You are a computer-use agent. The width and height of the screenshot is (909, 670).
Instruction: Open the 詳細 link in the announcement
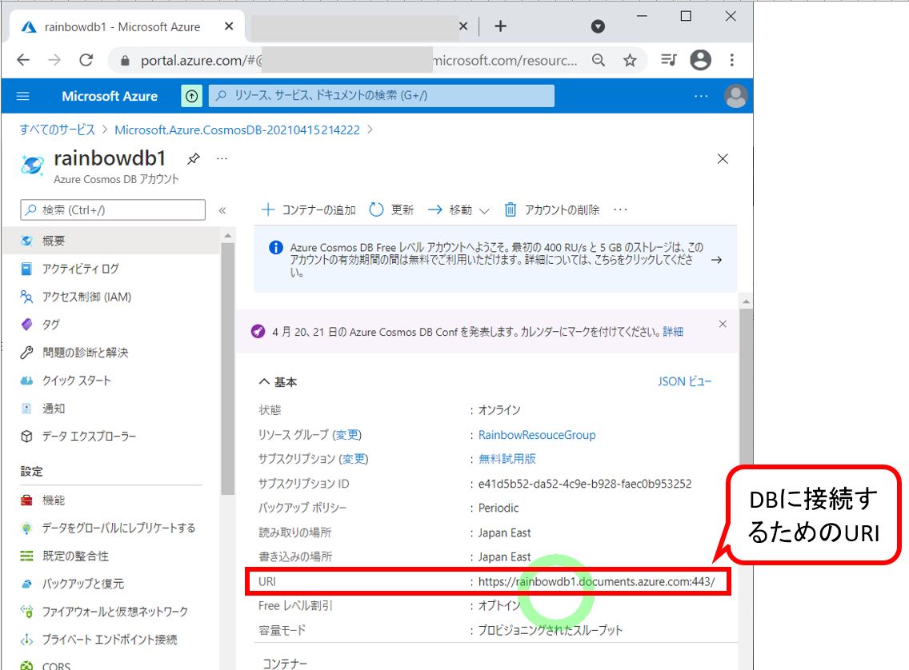click(x=673, y=332)
